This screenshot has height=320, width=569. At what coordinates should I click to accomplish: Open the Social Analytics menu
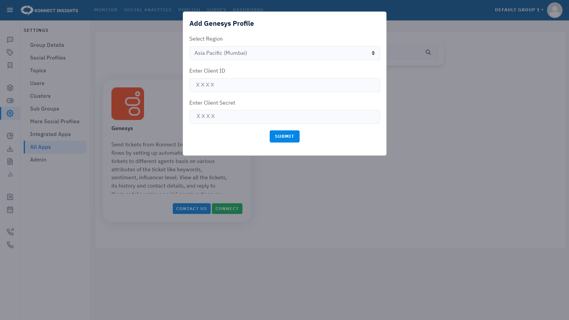click(x=148, y=10)
